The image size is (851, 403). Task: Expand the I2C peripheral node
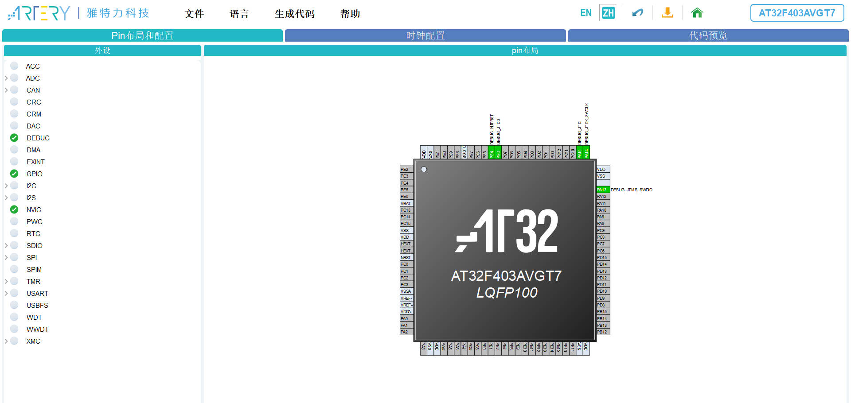6,186
